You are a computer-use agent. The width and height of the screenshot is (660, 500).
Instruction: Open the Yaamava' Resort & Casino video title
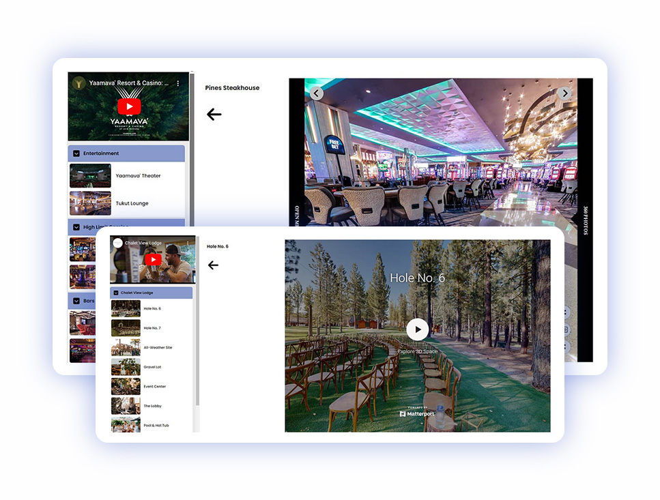[x=128, y=83]
